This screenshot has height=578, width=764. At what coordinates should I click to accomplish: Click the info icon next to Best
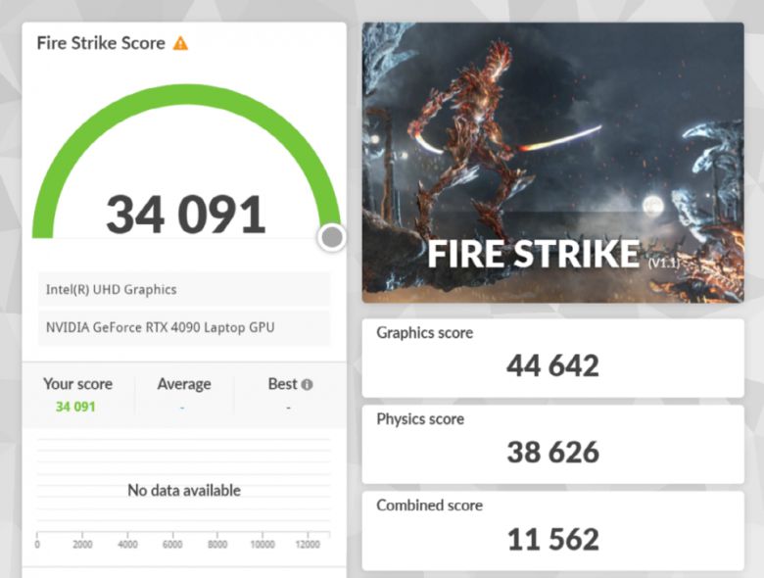(307, 385)
